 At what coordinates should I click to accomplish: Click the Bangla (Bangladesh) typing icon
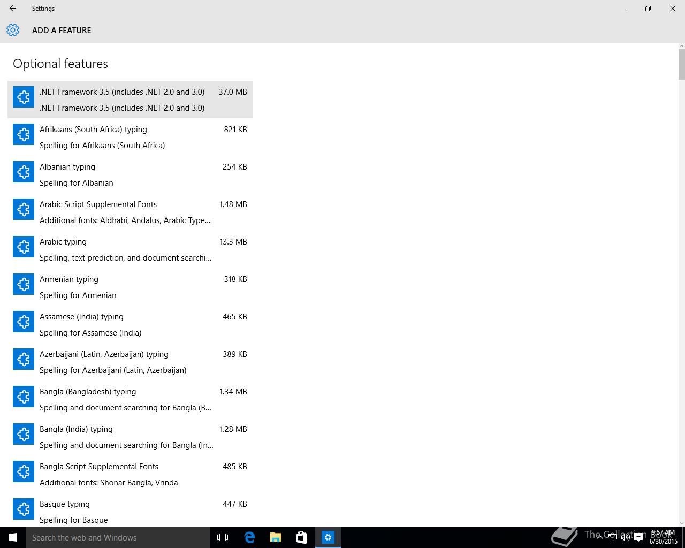pyautogui.click(x=24, y=397)
